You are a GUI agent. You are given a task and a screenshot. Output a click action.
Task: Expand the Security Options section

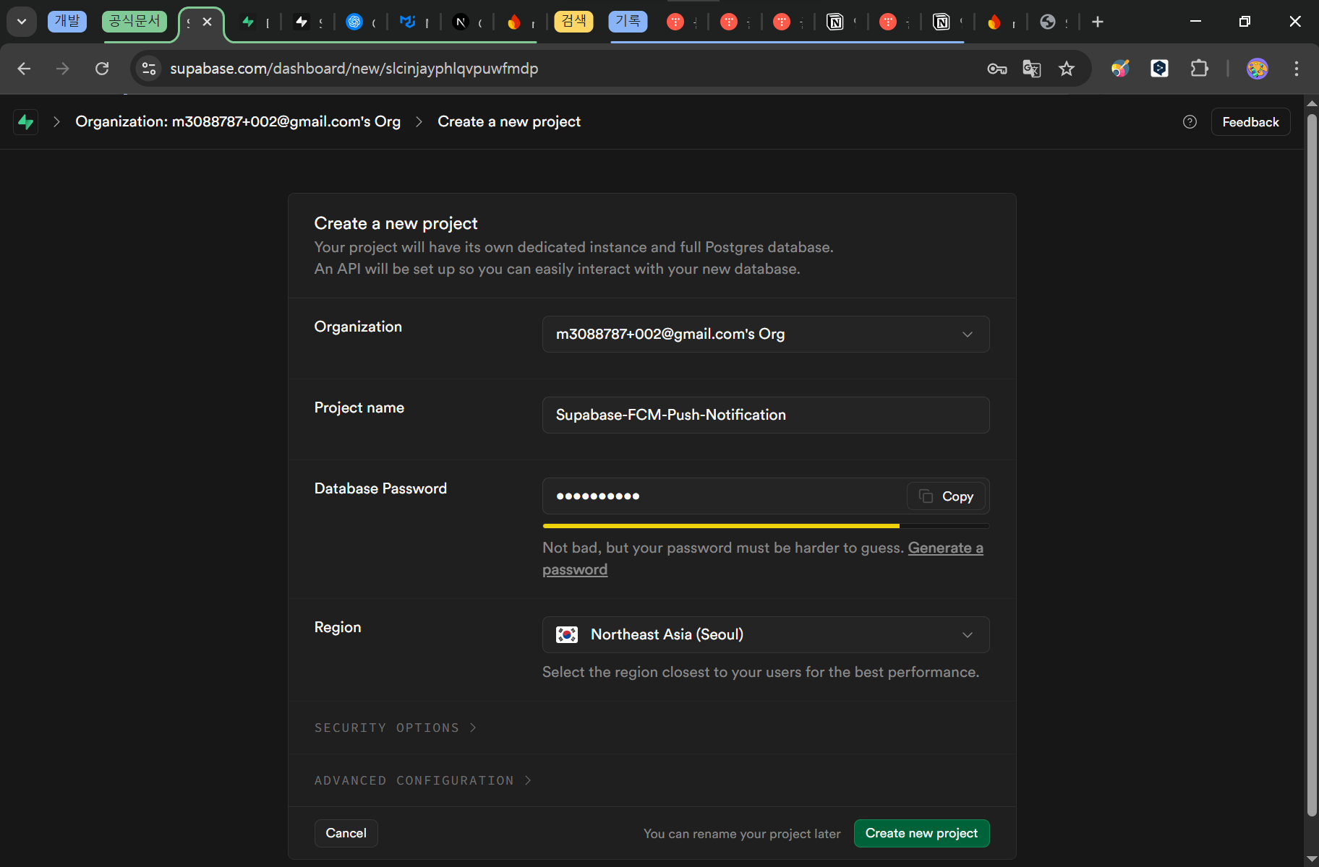(396, 728)
